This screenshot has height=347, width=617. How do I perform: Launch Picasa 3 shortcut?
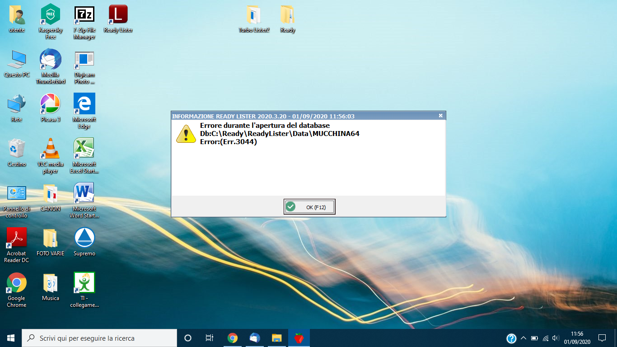(x=51, y=108)
